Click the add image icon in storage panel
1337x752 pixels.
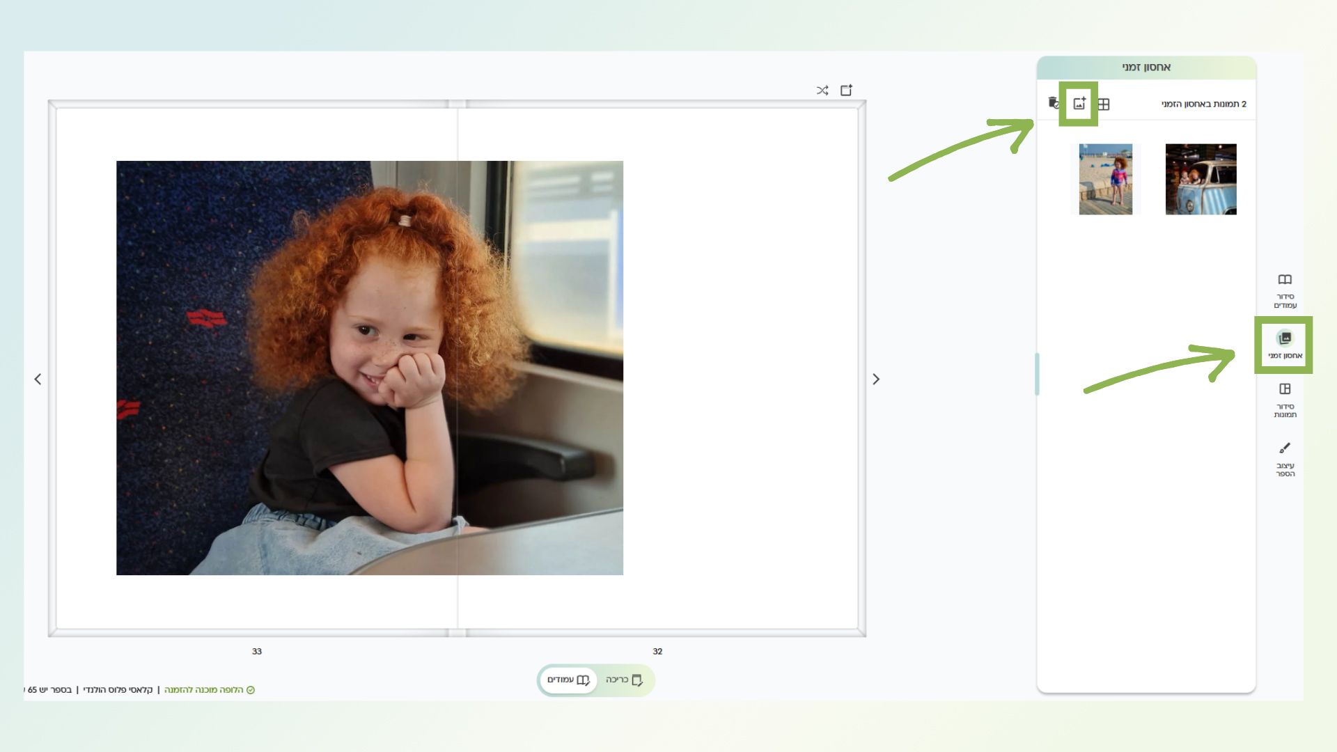pyautogui.click(x=1079, y=104)
